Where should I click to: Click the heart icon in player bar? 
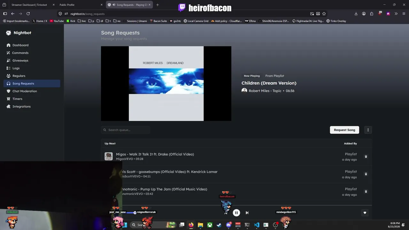[x=365, y=213]
